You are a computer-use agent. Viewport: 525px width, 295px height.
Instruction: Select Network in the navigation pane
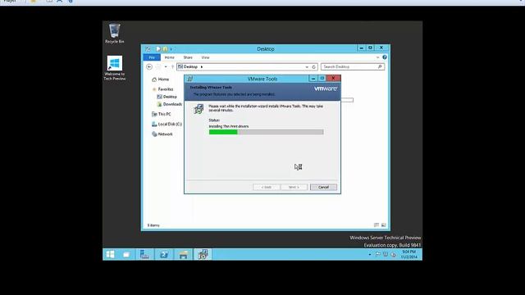coord(162,134)
